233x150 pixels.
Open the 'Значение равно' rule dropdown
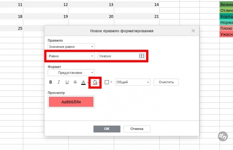tap(71, 47)
